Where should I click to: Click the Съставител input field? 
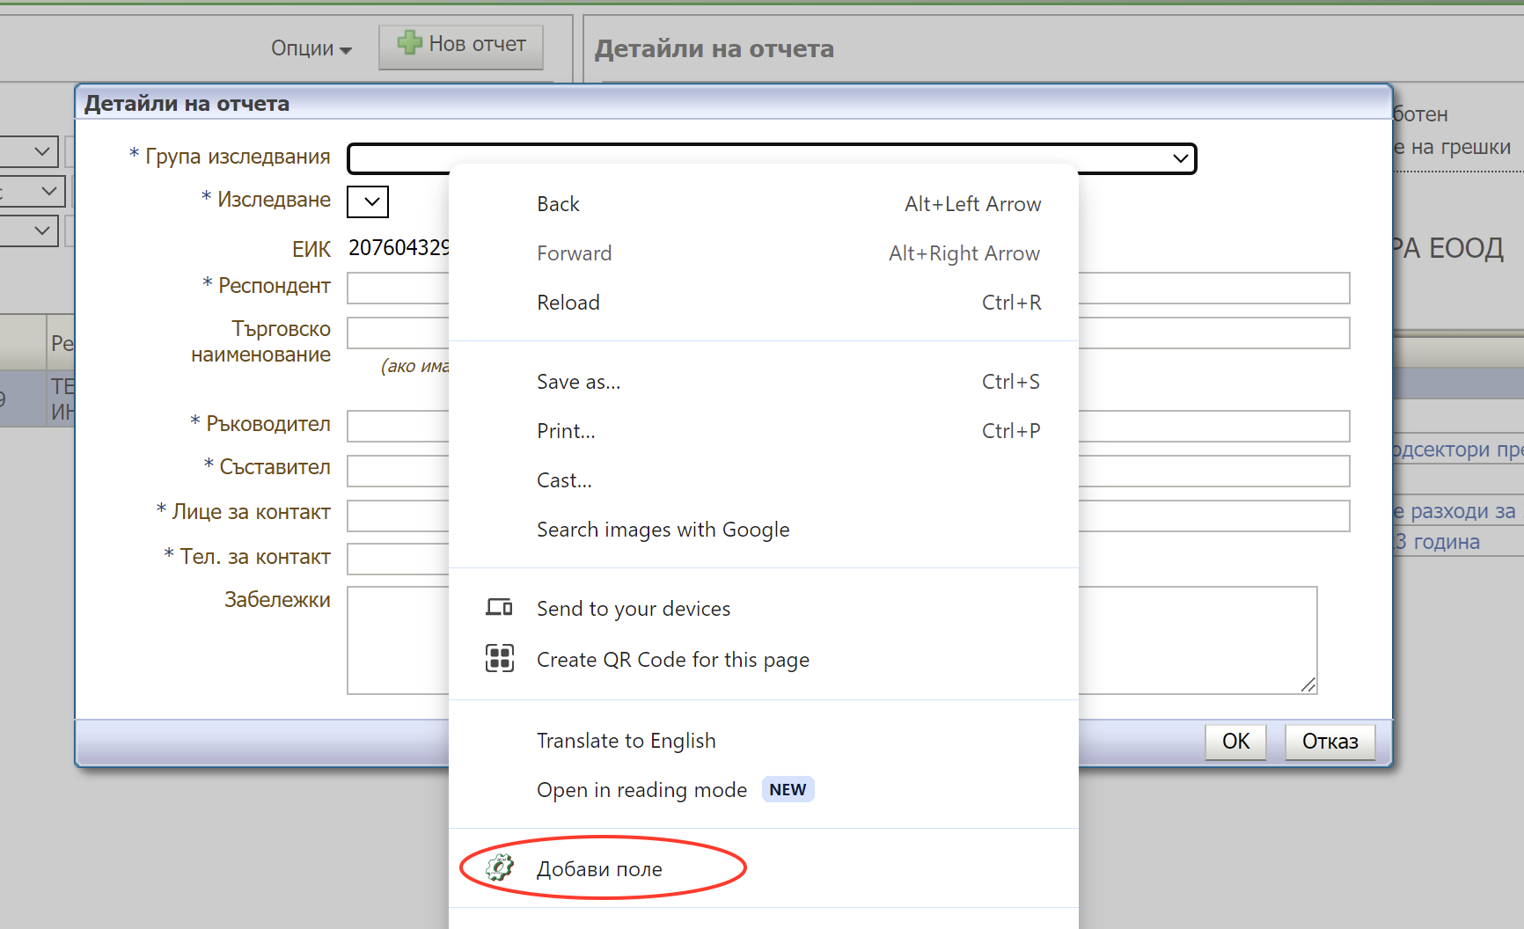848,471
